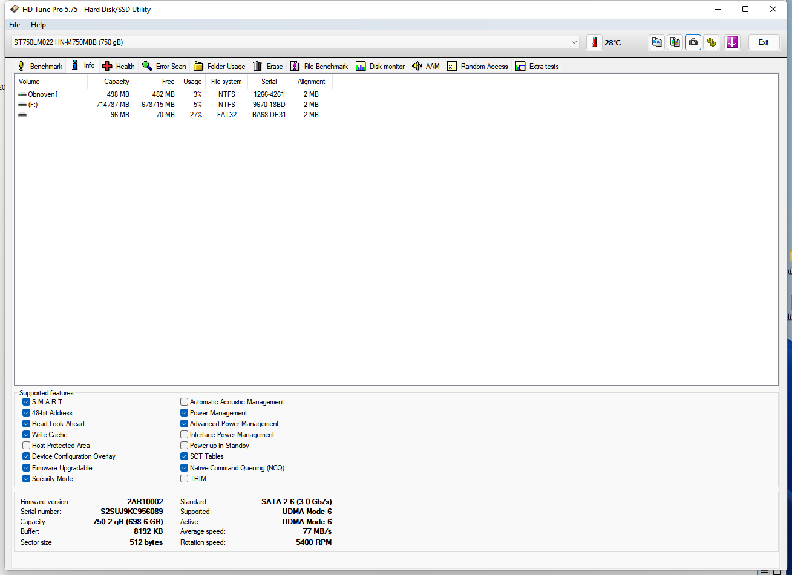Toggle the Write Cache checkbox
The height and width of the screenshot is (575, 792).
click(x=27, y=435)
